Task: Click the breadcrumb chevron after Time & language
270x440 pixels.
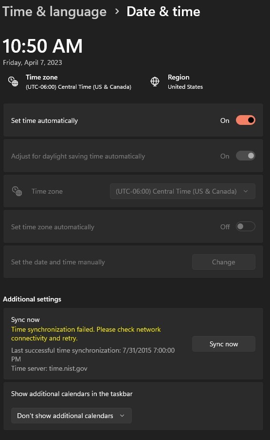Action: tap(117, 12)
